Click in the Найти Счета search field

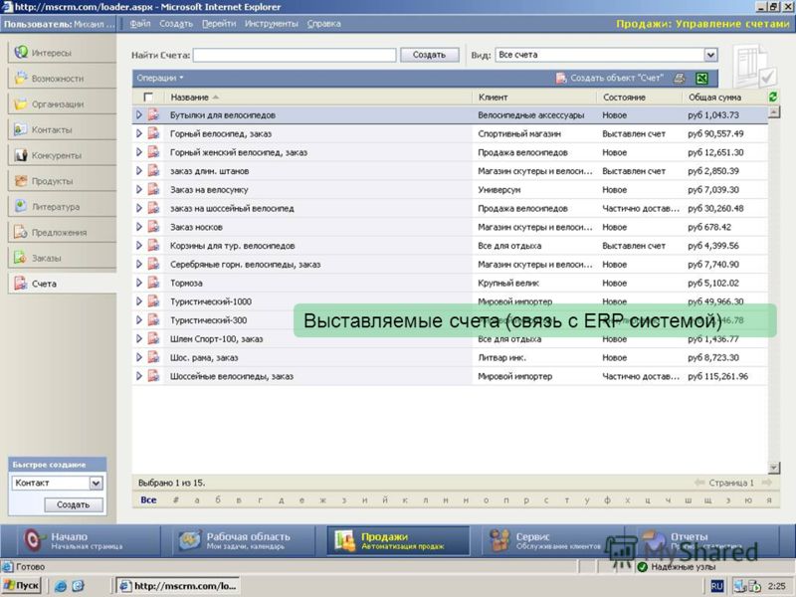pos(295,55)
